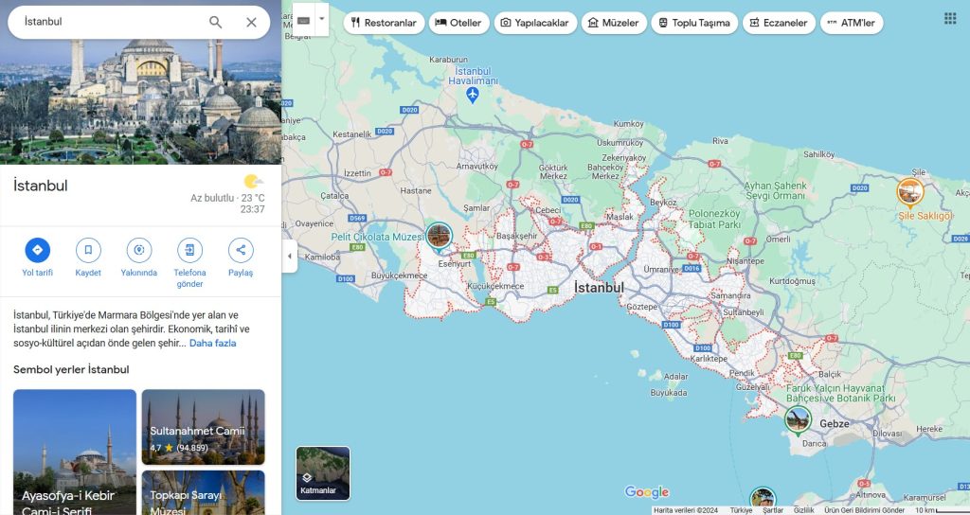
Task: Click the İstanbul Havalimanı airport icon
Action: point(473,95)
